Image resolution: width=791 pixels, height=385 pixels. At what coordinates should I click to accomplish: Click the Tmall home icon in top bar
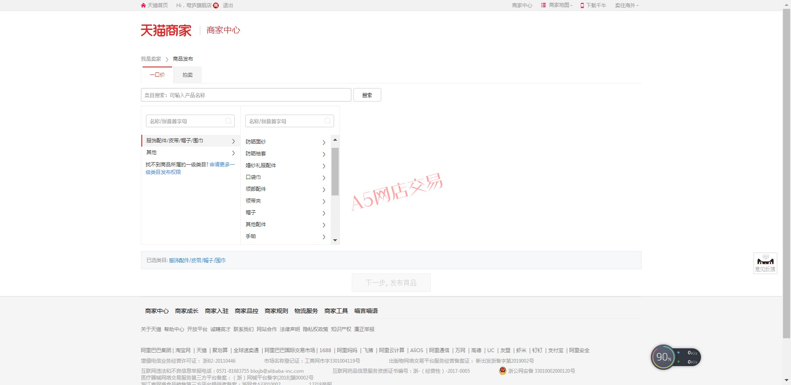(x=143, y=5)
